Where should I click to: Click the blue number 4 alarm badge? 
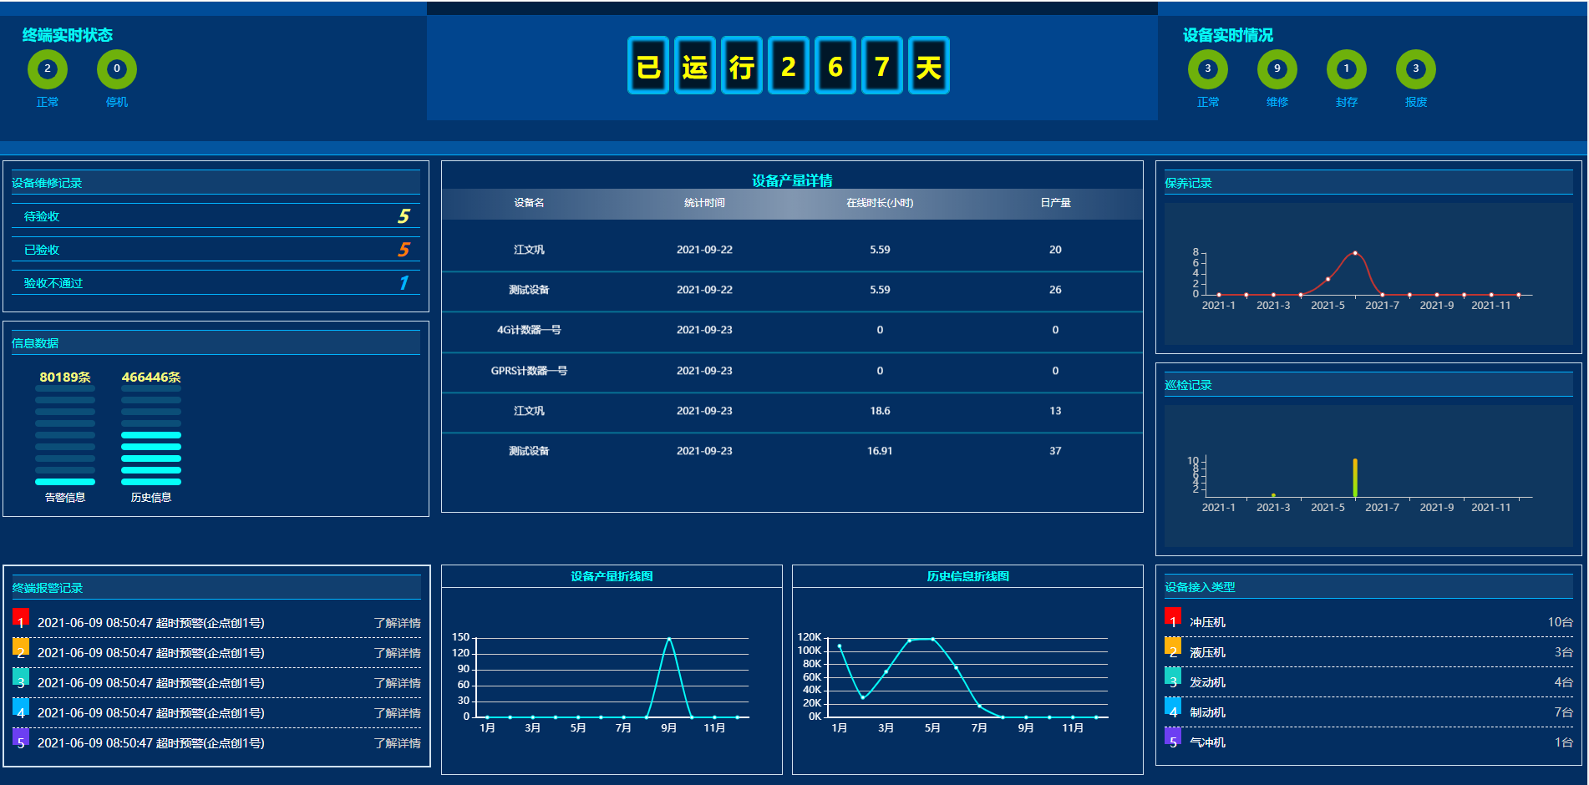coord(21,707)
